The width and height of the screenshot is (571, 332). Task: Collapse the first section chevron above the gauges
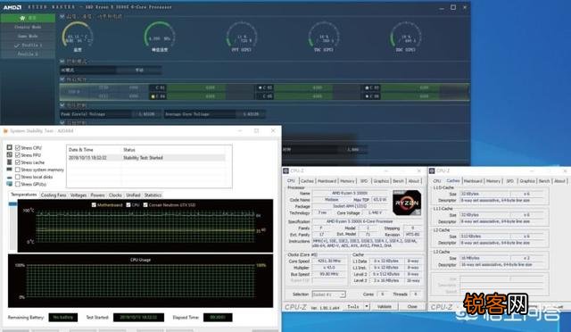62,16
